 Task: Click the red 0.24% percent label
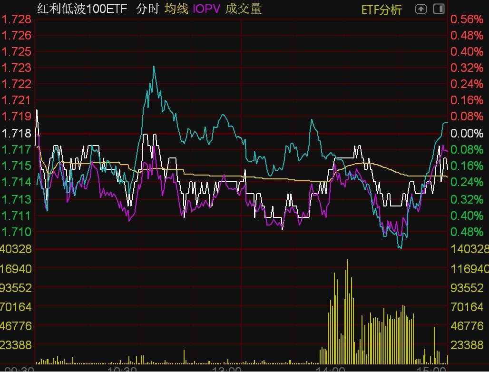tap(467, 84)
